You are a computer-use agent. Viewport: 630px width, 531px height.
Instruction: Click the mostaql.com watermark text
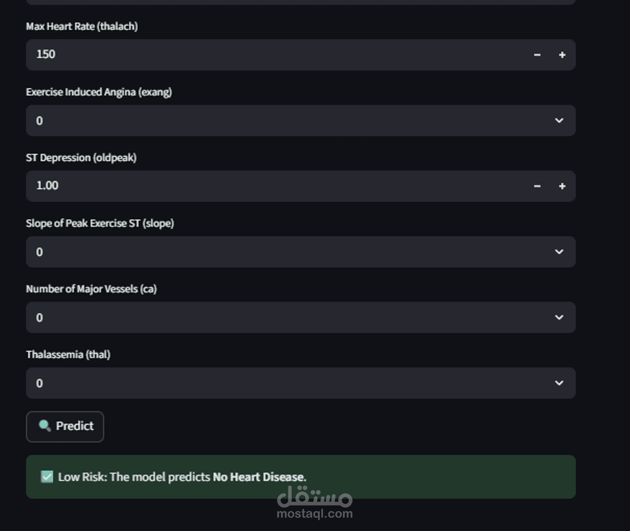tap(314, 513)
